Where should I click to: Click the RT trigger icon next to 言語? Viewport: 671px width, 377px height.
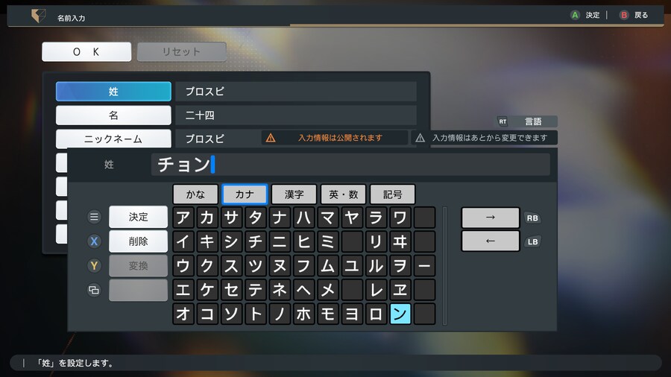point(503,121)
